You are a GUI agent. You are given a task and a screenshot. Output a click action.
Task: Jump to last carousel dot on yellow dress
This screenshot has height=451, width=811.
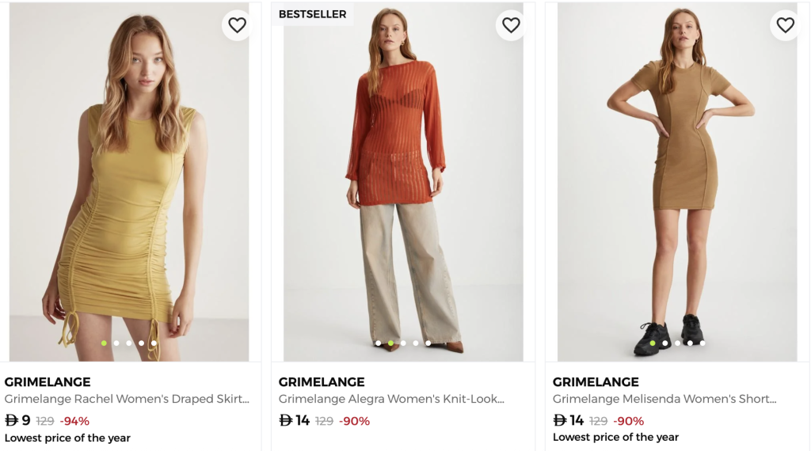tap(154, 343)
